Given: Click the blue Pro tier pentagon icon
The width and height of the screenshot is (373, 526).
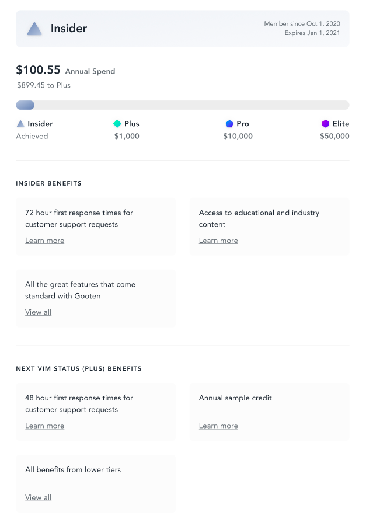Looking at the screenshot, I should 229,124.
